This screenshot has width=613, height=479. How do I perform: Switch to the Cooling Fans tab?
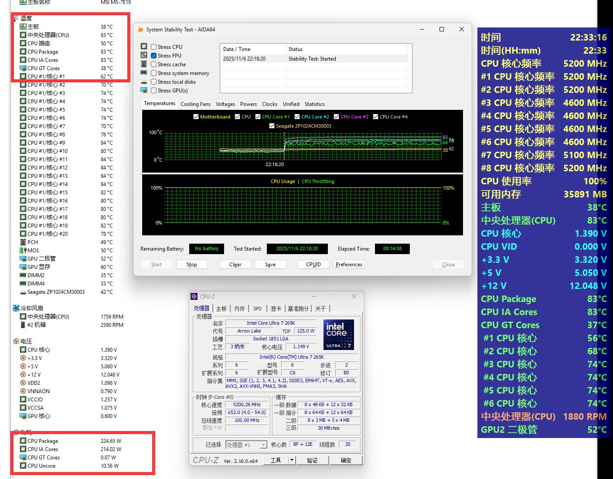195,104
